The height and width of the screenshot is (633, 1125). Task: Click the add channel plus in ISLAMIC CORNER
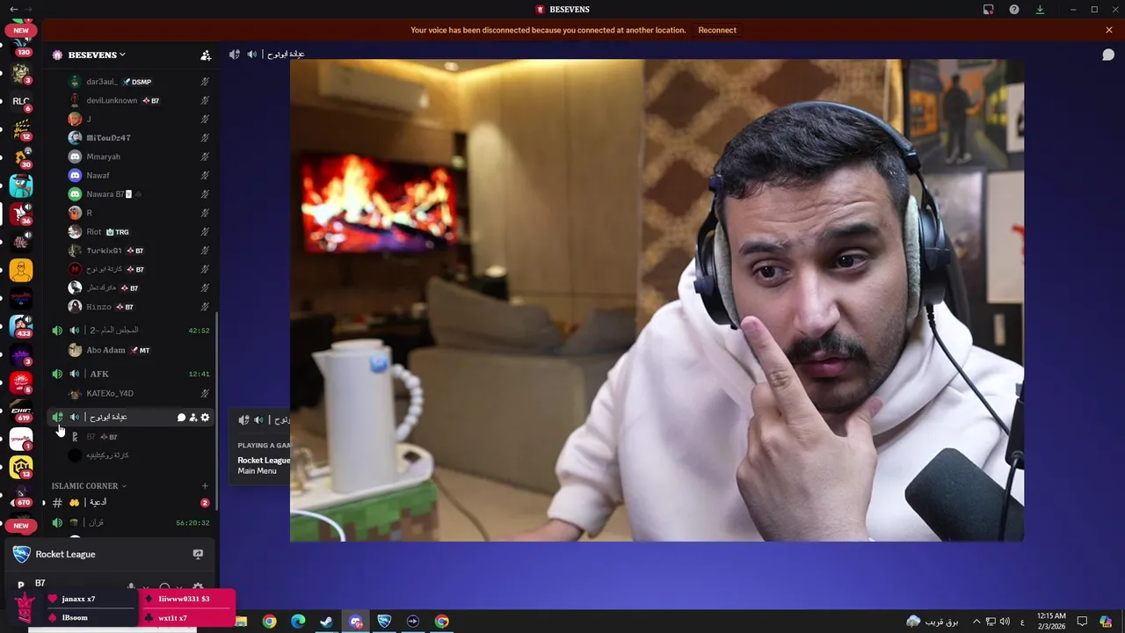click(x=205, y=485)
